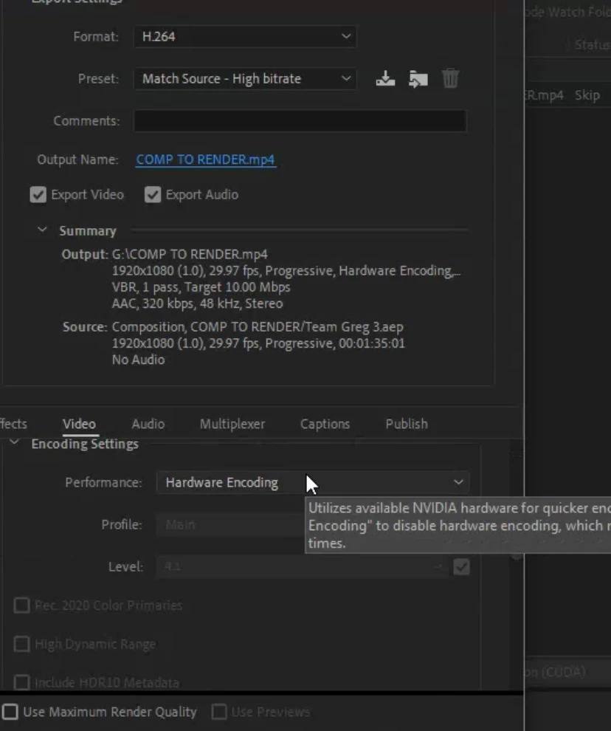This screenshot has width=611, height=731.
Task: Uncheck the Export Video checkbox
Action: click(38, 195)
